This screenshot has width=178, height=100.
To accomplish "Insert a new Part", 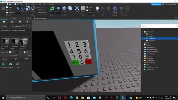I will click(x=64, y=9).
